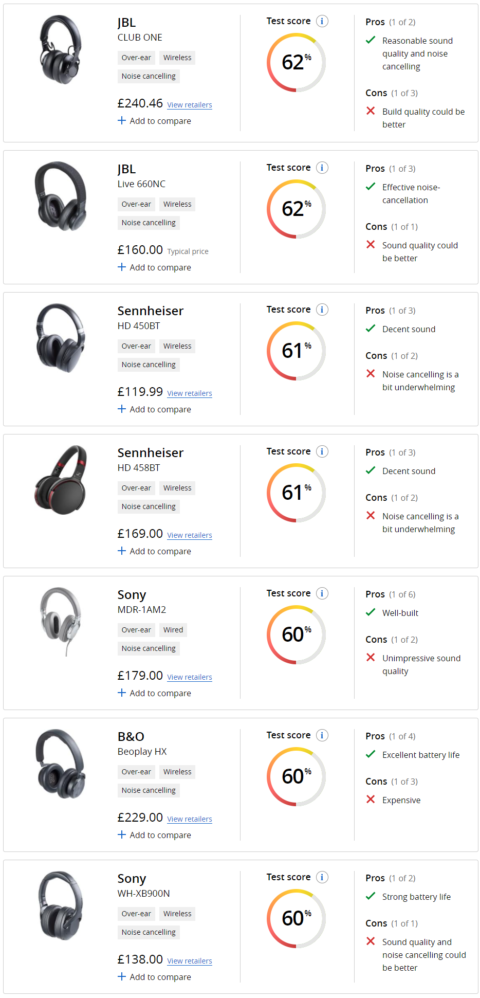View retailers for the JBL CLUB ONE

coord(190,105)
